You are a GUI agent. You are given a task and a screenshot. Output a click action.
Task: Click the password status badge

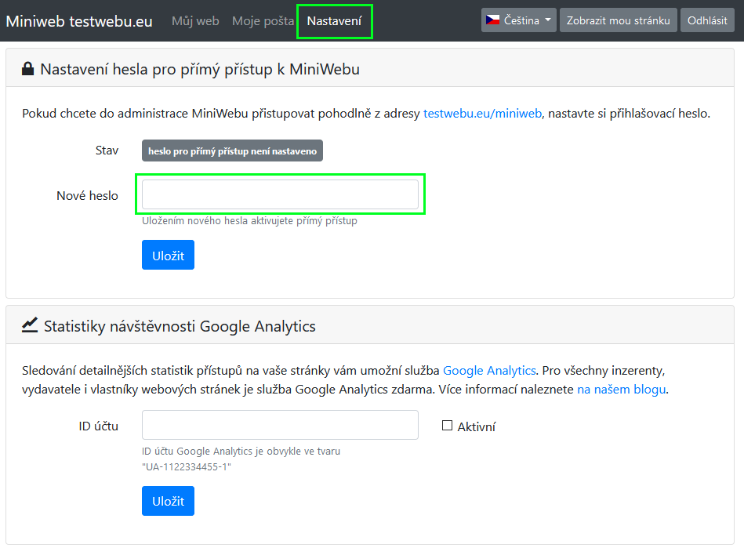232,151
